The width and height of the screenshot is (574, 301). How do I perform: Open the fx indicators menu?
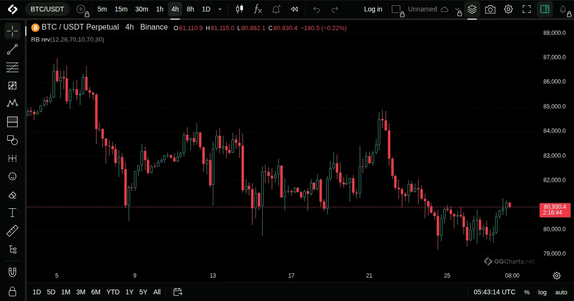(258, 9)
